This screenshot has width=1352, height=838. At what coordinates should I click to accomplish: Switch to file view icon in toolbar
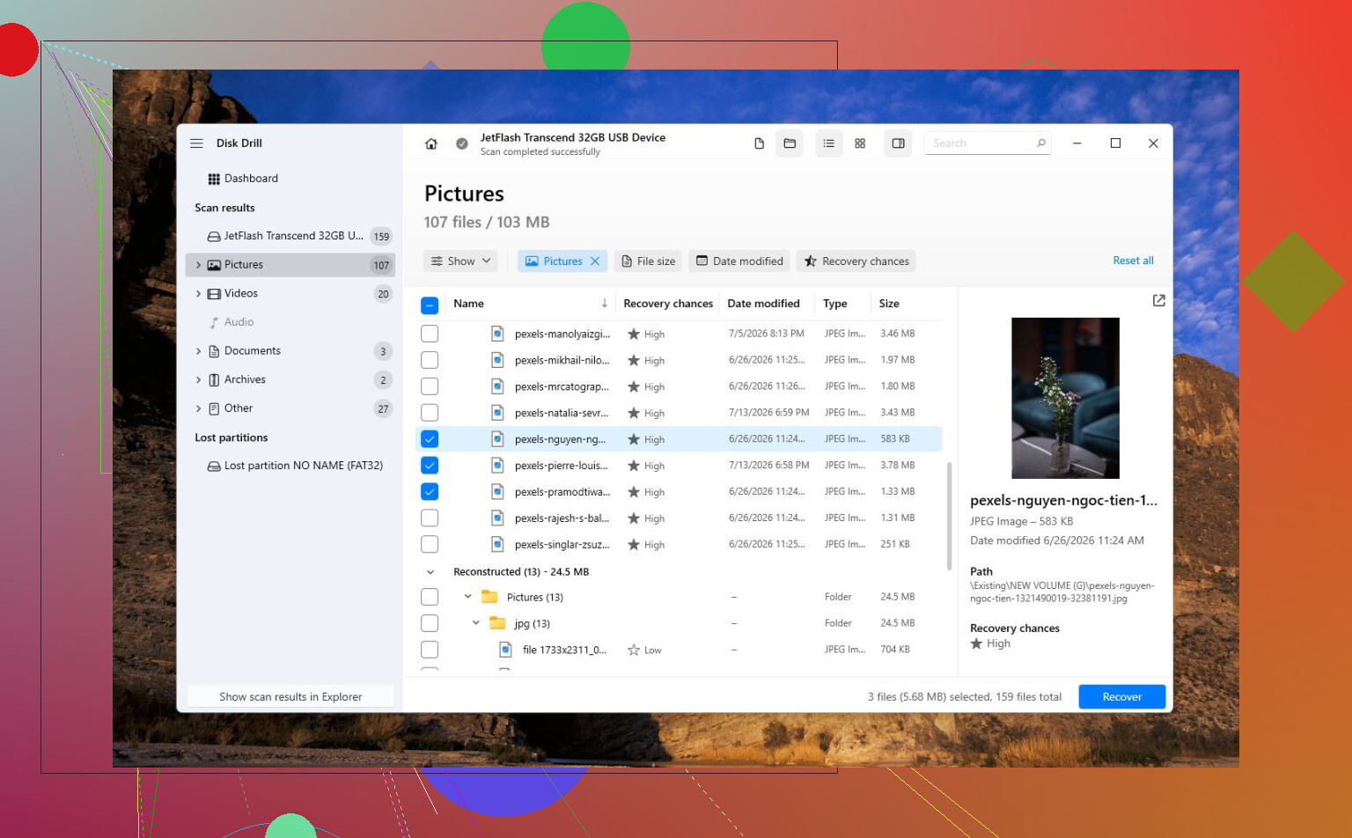(759, 143)
